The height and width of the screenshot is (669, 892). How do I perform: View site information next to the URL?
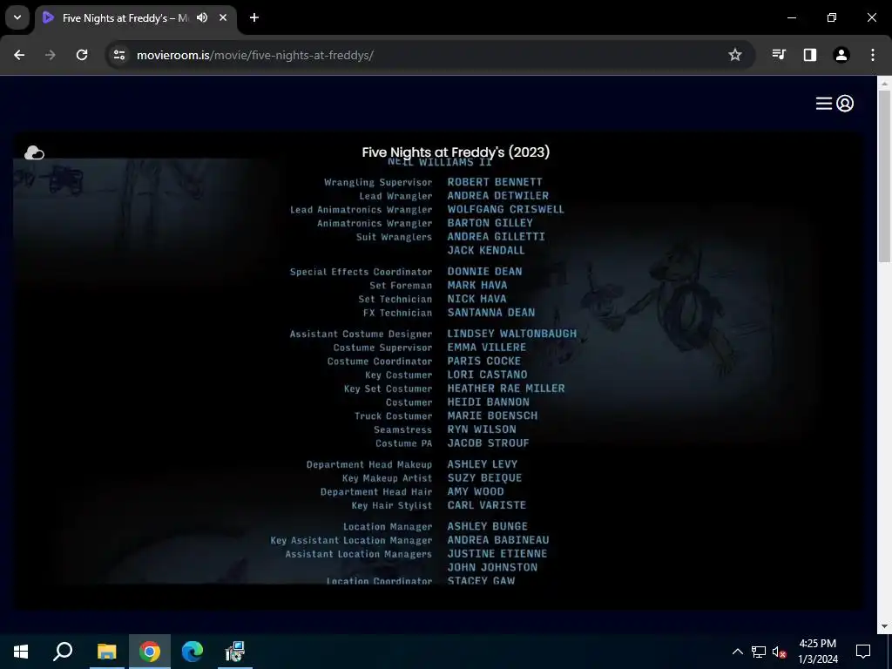click(x=119, y=55)
